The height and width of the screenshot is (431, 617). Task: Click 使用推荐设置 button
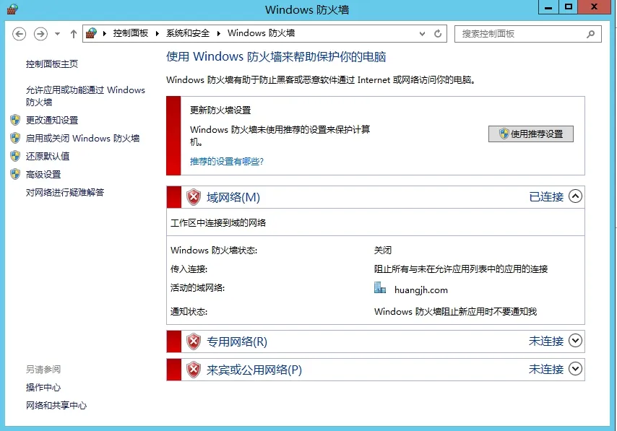click(x=531, y=134)
